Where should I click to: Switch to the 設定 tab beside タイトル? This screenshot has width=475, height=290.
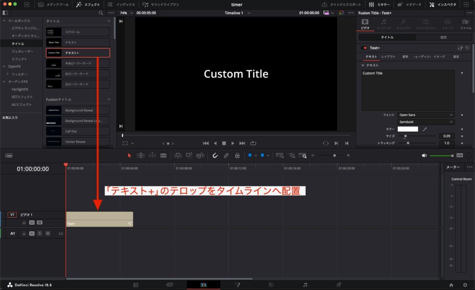click(x=443, y=37)
